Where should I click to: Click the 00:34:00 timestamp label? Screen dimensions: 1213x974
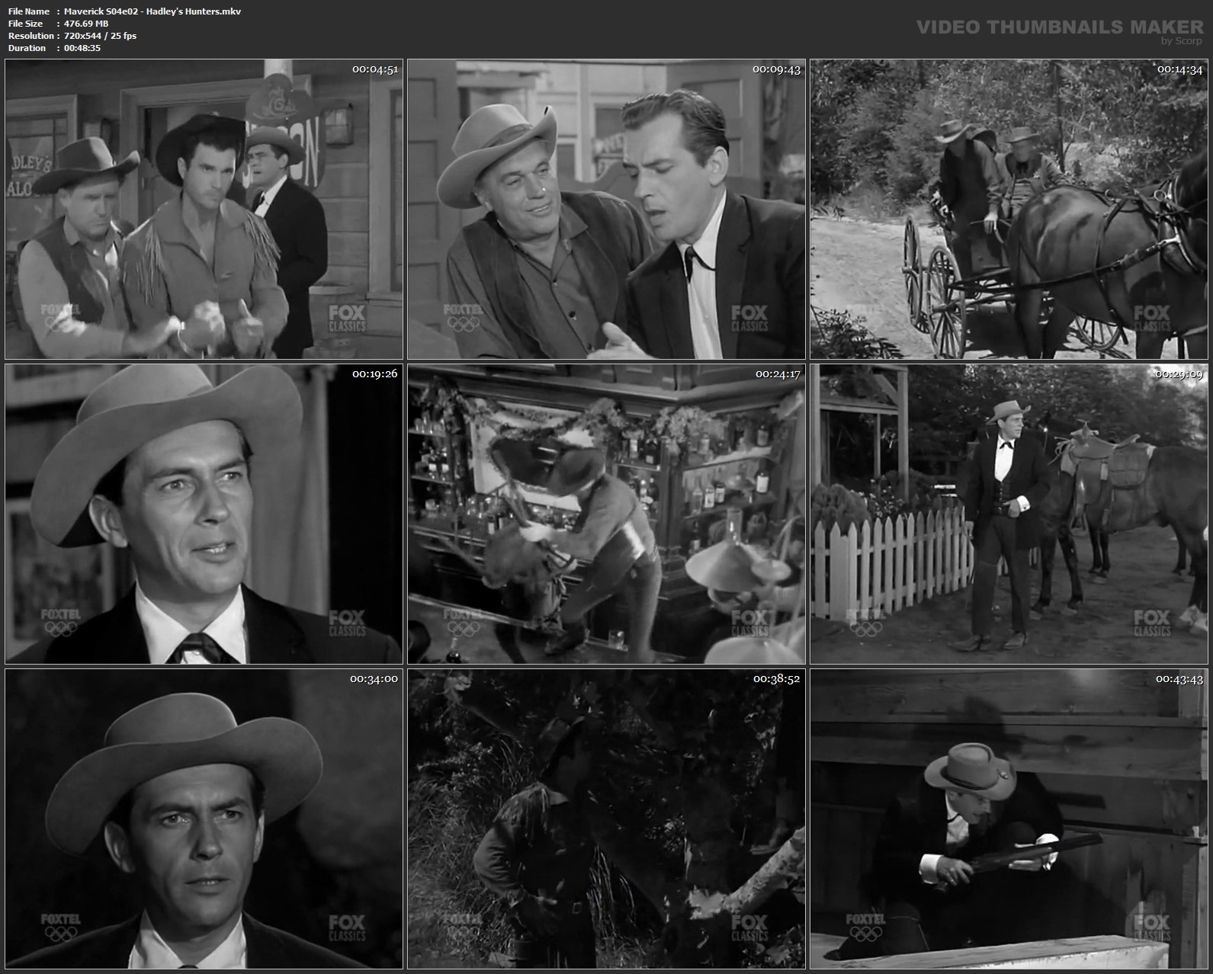(x=374, y=678)
